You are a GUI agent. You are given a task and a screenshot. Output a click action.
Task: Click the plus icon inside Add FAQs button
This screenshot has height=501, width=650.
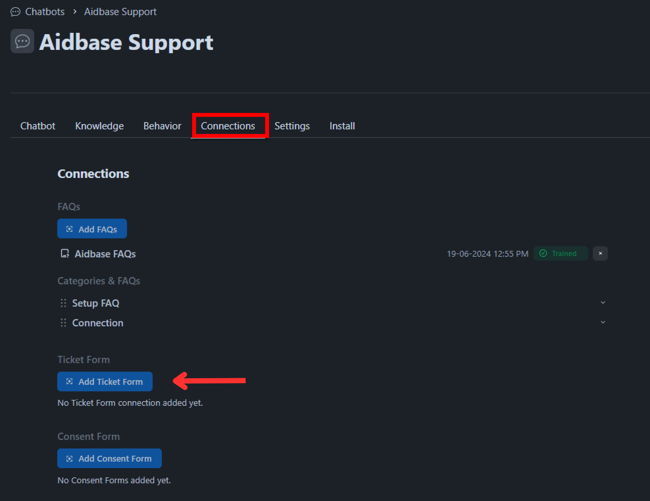tap(69, 229)
